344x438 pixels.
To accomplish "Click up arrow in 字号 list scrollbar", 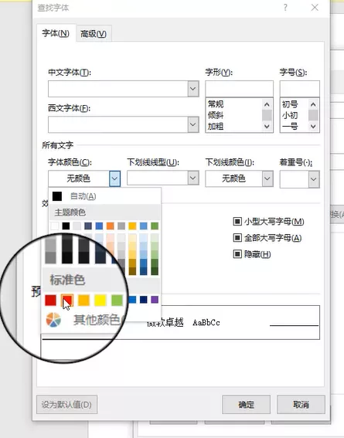I will [313, 104].
